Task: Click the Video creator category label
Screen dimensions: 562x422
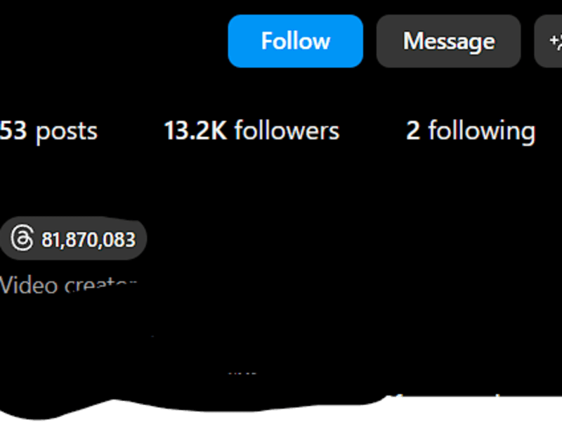Action: pyautogui.click(x=68, y=286)
